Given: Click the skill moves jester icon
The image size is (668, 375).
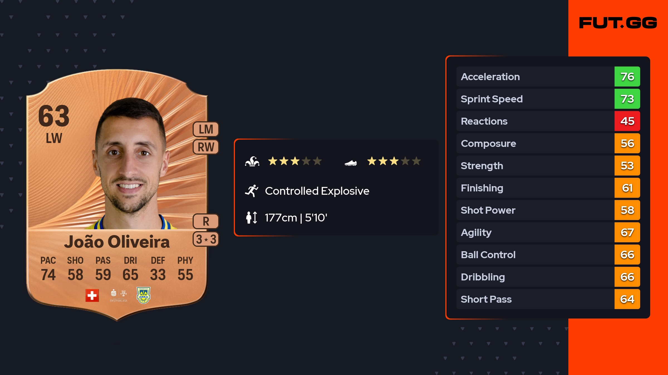Looking at the screenshot, I should 252,161.
